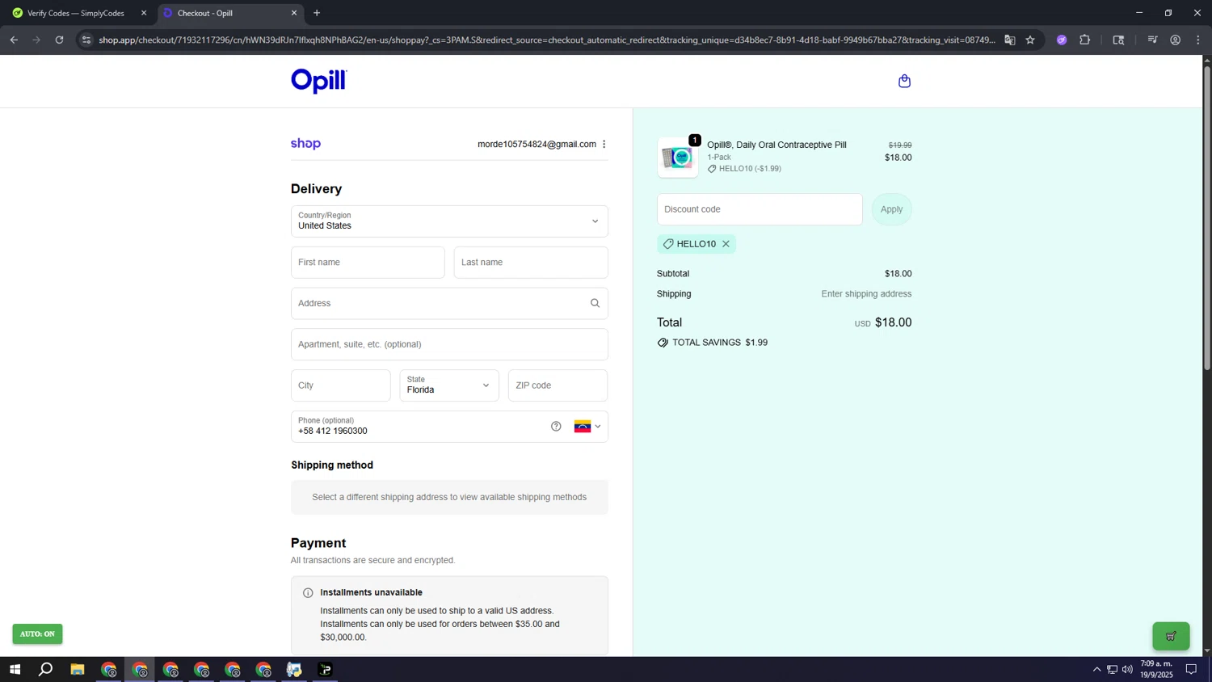Viewport: 1212px width, 682px height.
Task: Click the Installments unavailable info icon
Action: [x=308, y=593]
